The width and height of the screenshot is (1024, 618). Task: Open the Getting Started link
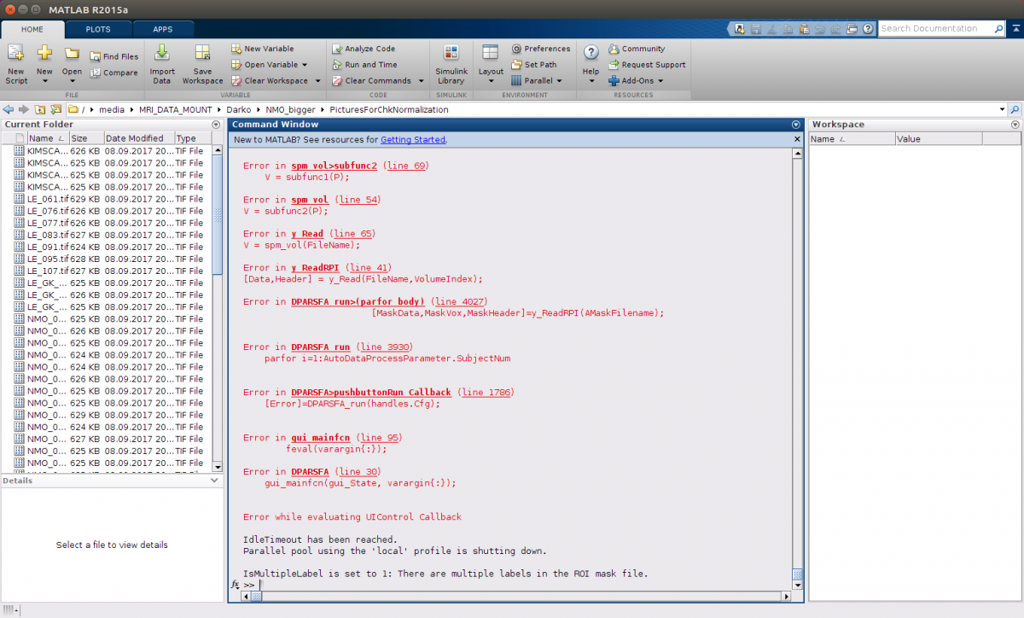point(413,139)
